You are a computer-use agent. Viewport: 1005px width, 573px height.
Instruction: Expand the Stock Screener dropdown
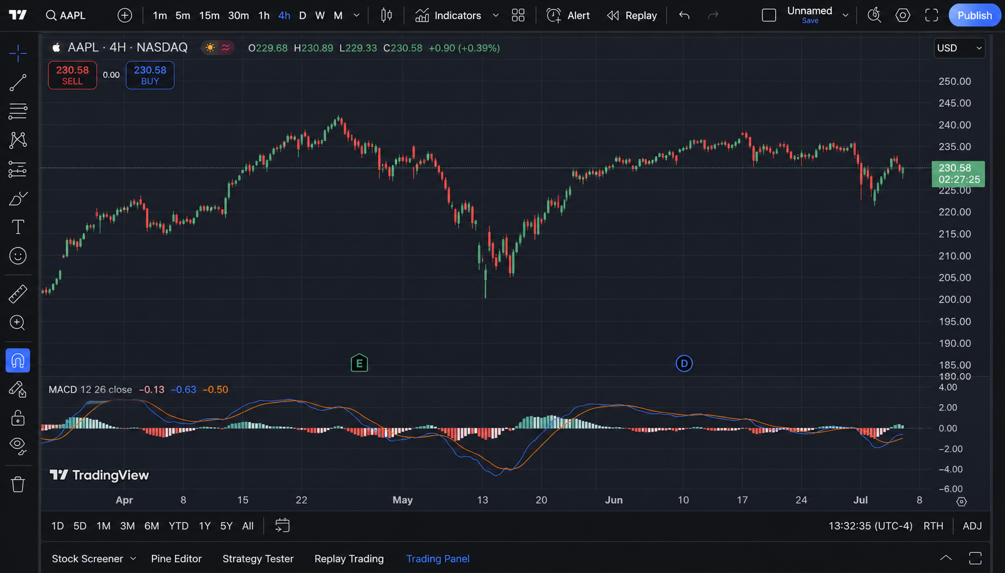pyautogui.click(x=133, y=559)
